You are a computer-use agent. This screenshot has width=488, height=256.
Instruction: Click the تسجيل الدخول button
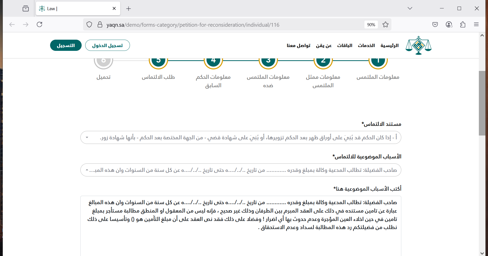coord(107,46)
